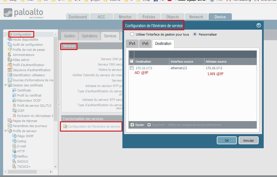277x177 pixels.
Task: Click the Certificats icon in the tree
Action: [14, 90]
